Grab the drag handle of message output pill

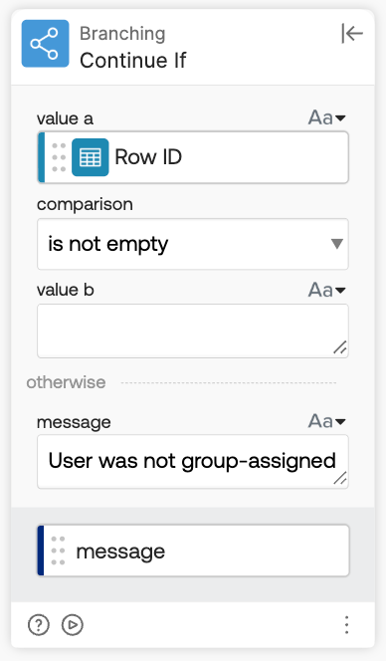click(58, 551)
